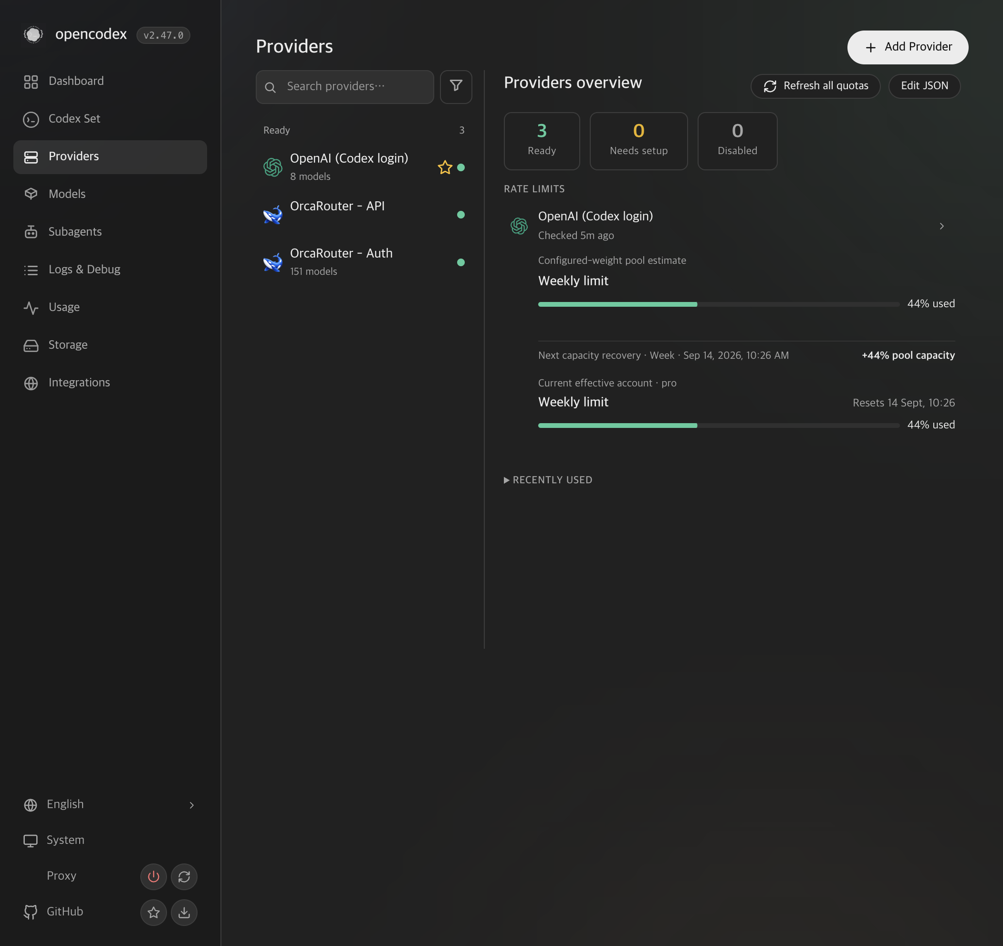Viewport: 1003px width, 946px height.
Task: Click the OrcaRouter - API whale icon
Action: click(272, 214)
